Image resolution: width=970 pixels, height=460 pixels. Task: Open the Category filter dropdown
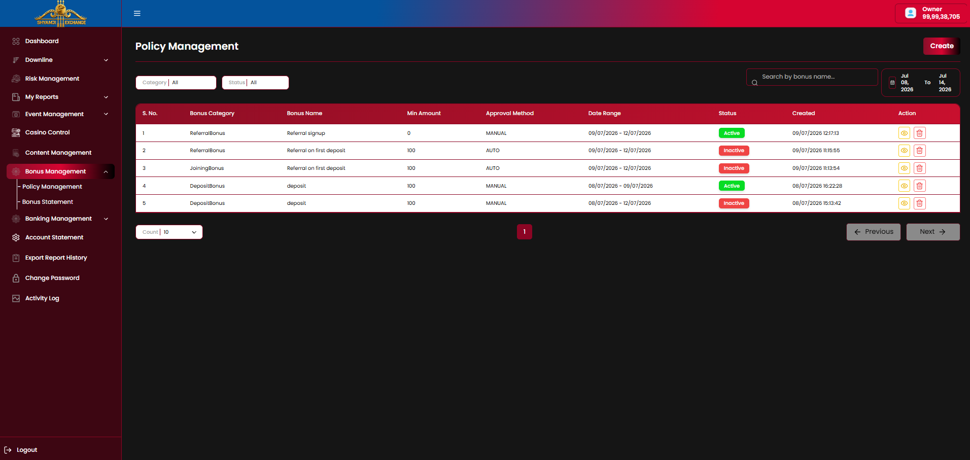click(x=176, y=83)
